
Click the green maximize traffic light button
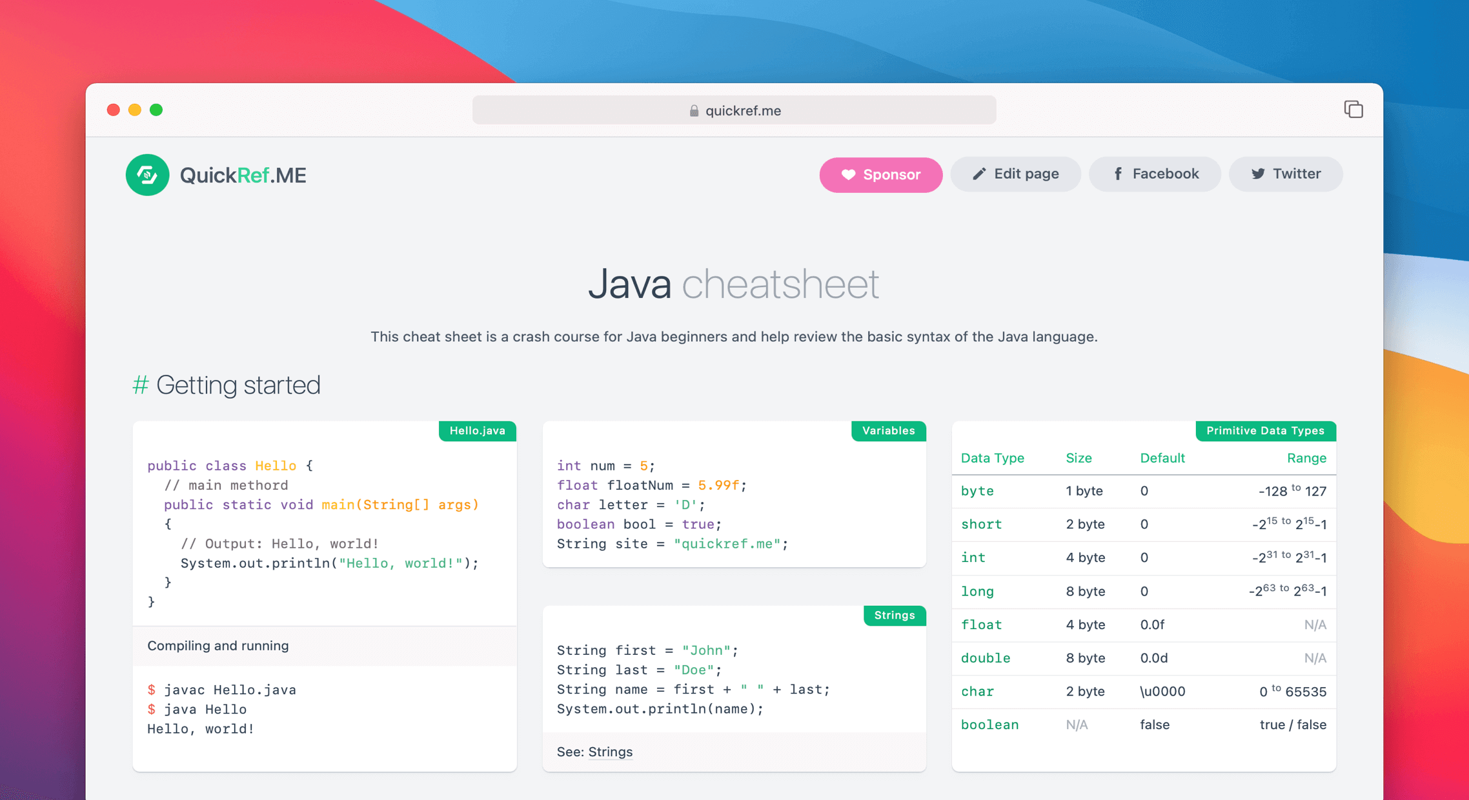pos(156,110)
